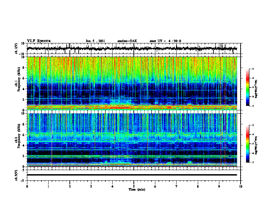Click the "6" tick on the time axis
The image size is (271, 209).
[x=155, y=186]
